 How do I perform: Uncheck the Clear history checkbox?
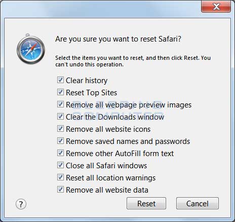(x=60, y=80)
